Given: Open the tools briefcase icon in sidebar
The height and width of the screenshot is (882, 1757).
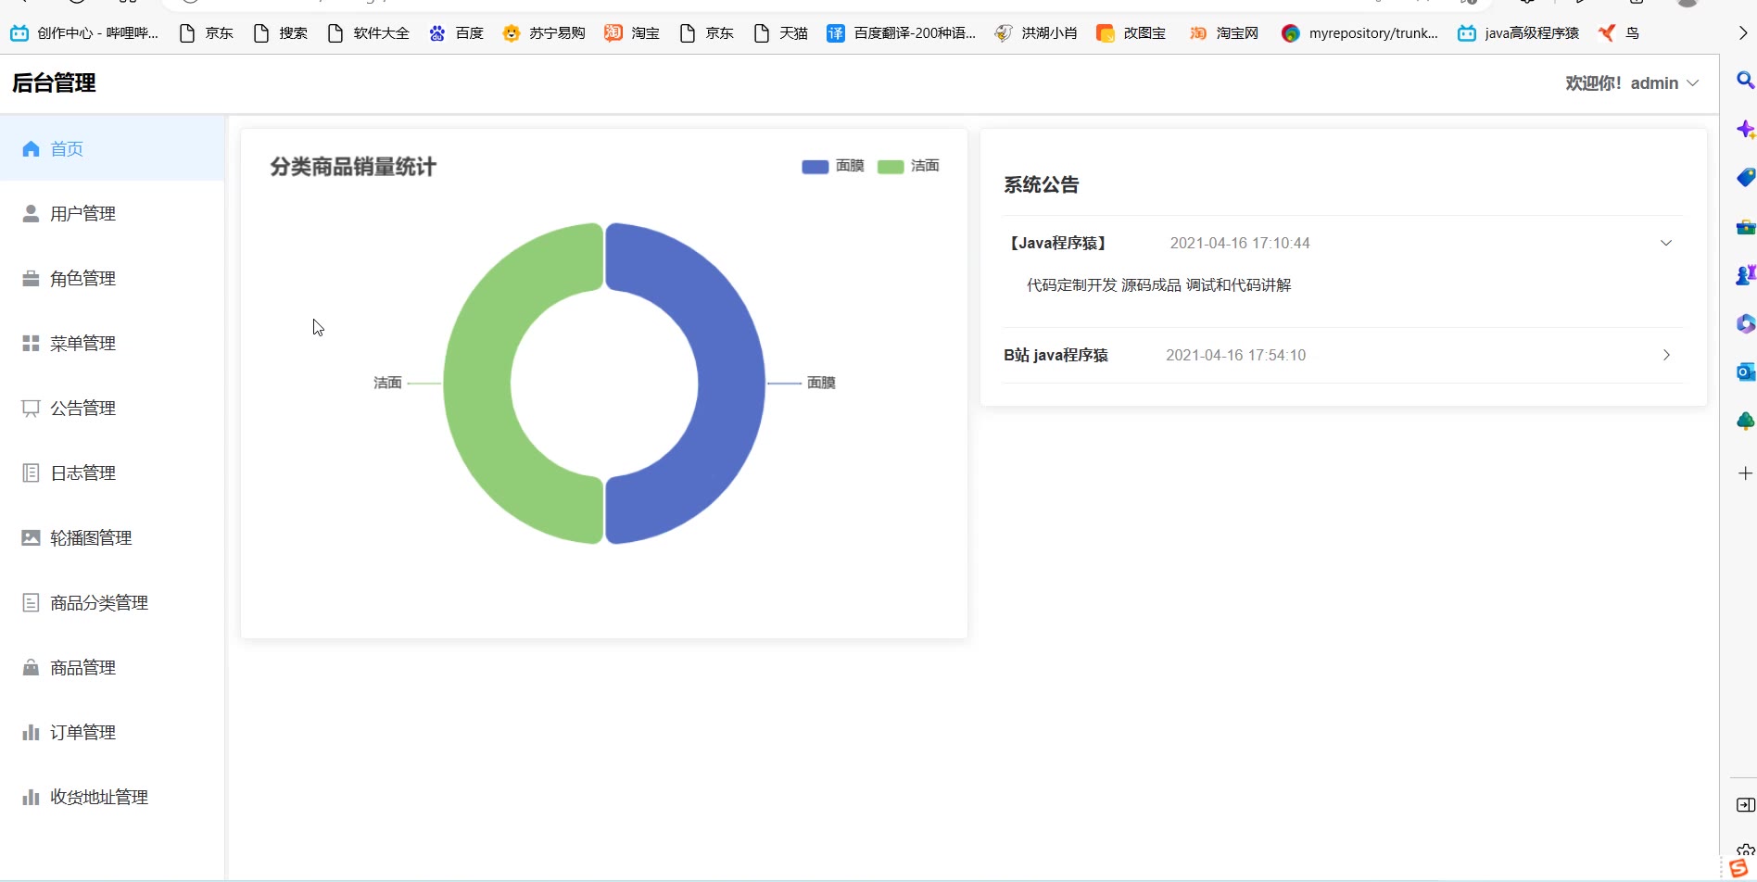Looking at the screenshot, I should (x=1745, y=226).
